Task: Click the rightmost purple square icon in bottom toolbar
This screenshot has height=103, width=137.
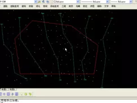Action: 17,94
